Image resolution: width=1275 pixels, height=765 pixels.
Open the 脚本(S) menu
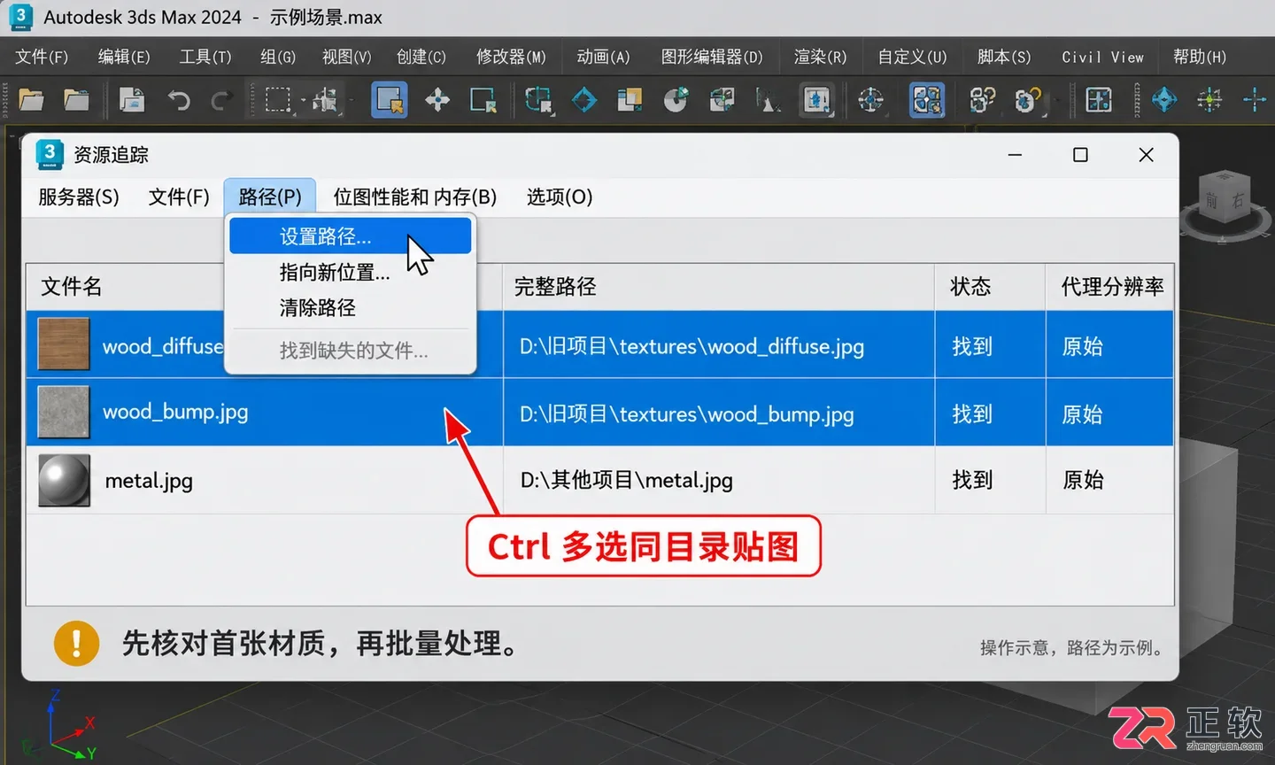click(x=1004, y=57)
